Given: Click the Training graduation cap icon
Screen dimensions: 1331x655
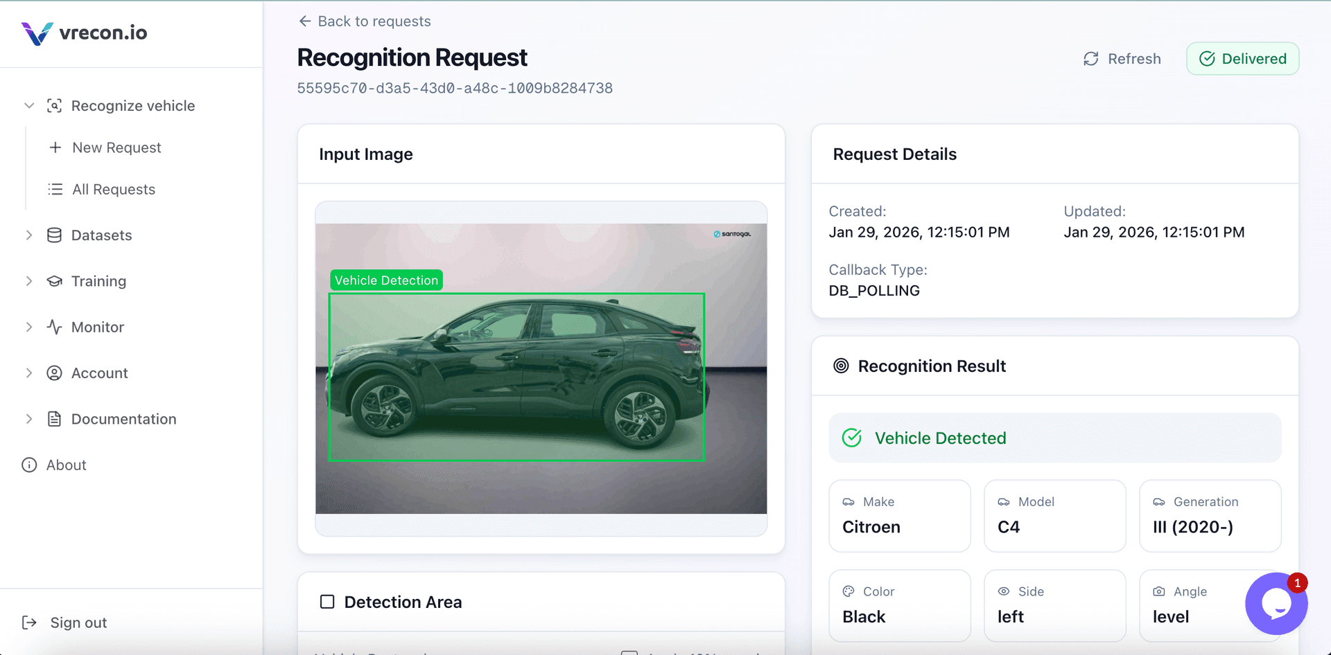Looking at the screenshot, I should tap(55, 281).
